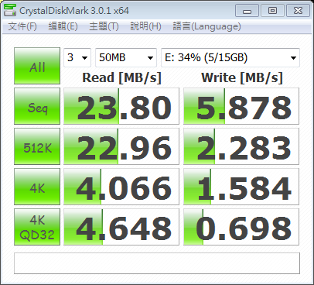Screen dimensions: 314x285
Task: Open the 文件(F) menu
Action: (22, 26)
